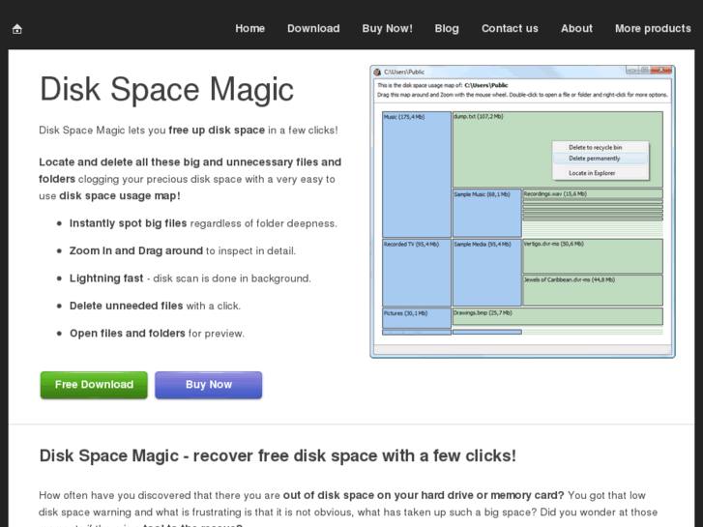Screen dimensions: 703x527
Task: Open the Home nav link
Action: pyautogui.click(x=249, y=28)
